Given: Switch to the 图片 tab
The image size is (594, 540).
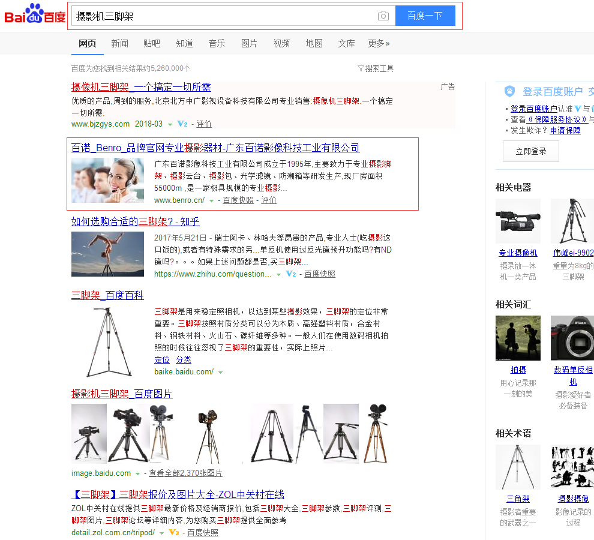Looking at the screenshot, I should [x=249, y=43].
